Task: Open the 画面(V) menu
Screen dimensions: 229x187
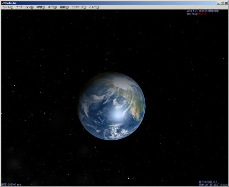Action: [64, 7]
